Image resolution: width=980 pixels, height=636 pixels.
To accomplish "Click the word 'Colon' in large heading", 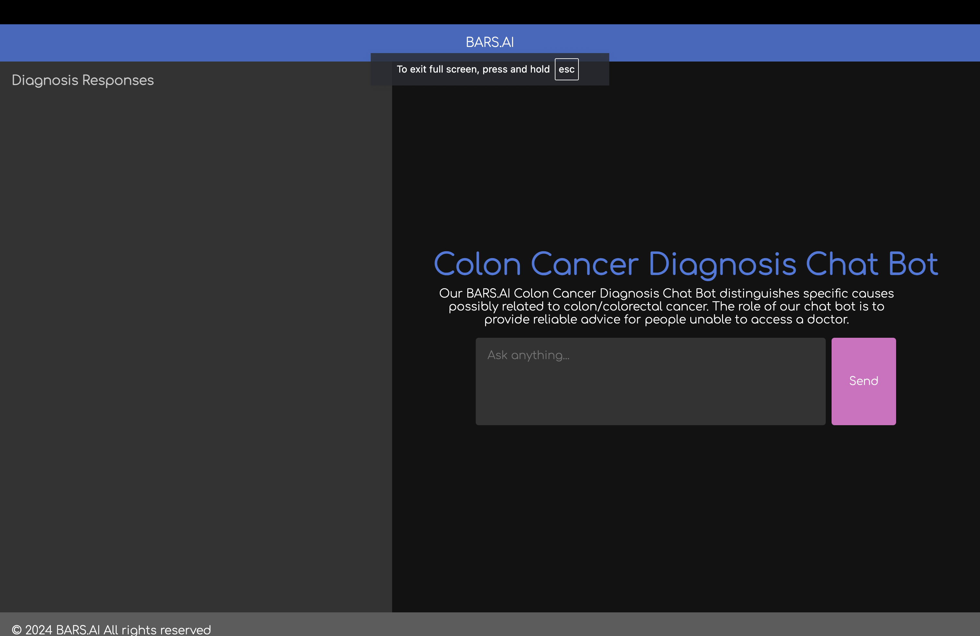I will (477, 264).
